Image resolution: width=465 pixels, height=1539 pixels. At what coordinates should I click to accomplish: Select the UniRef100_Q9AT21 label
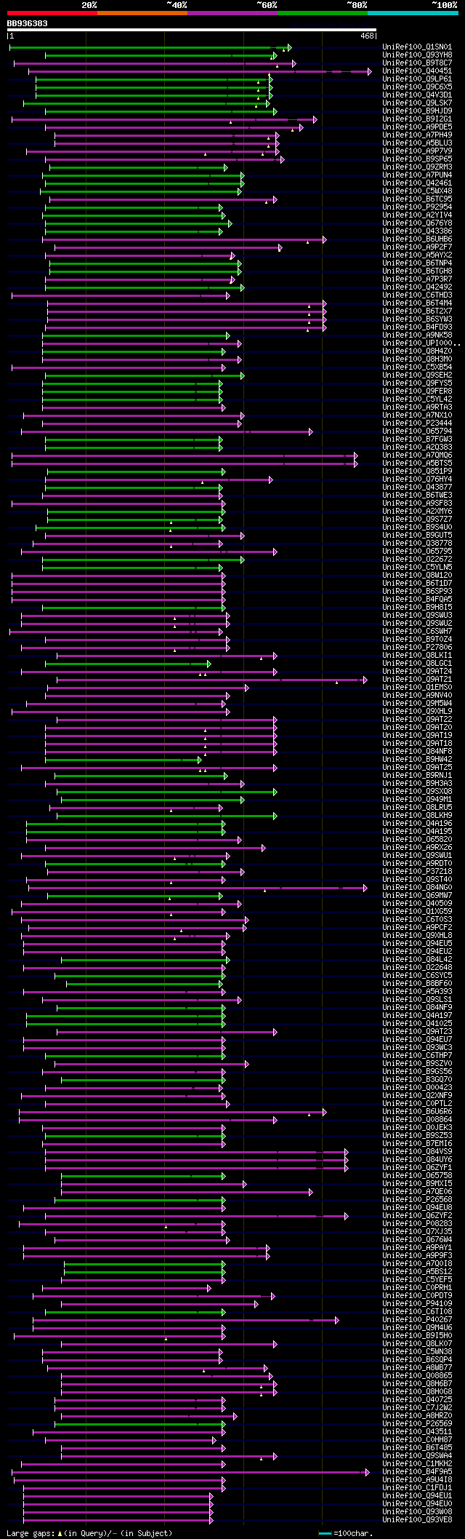417,680
